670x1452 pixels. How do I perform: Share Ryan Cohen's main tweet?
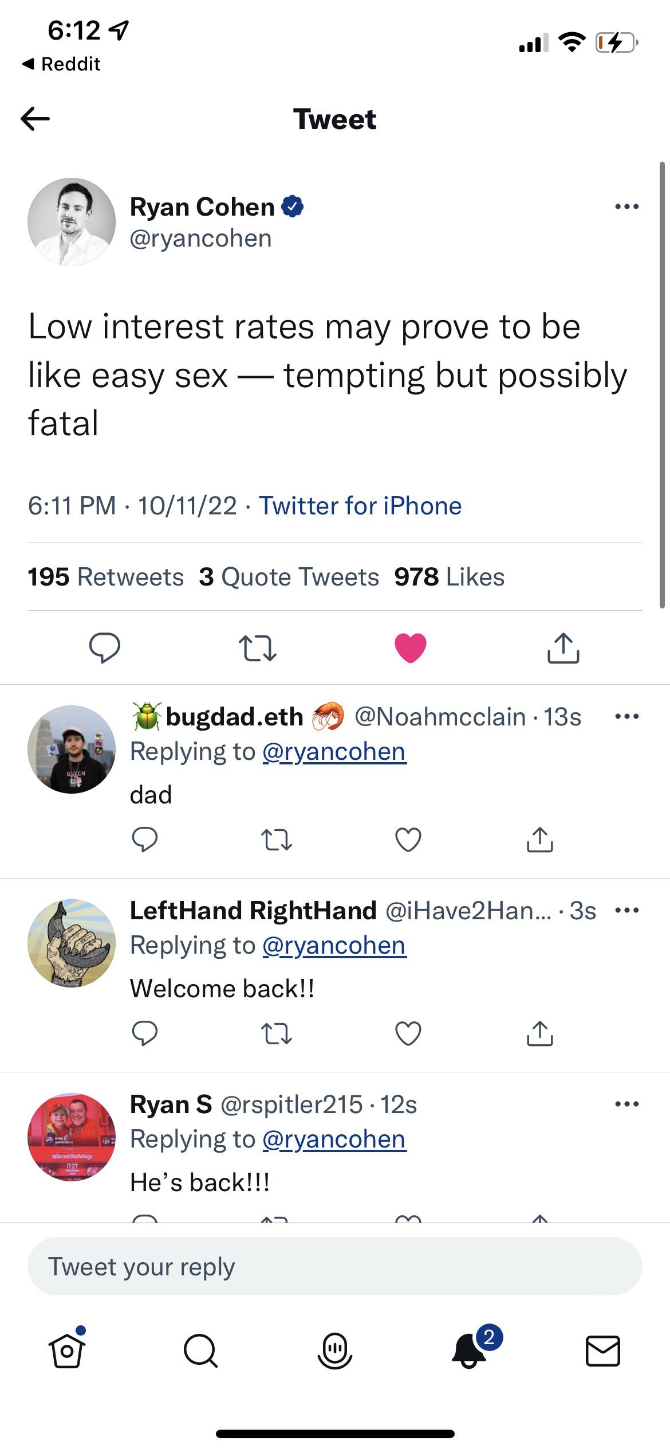pyautogui.click(x=563, y=648)
